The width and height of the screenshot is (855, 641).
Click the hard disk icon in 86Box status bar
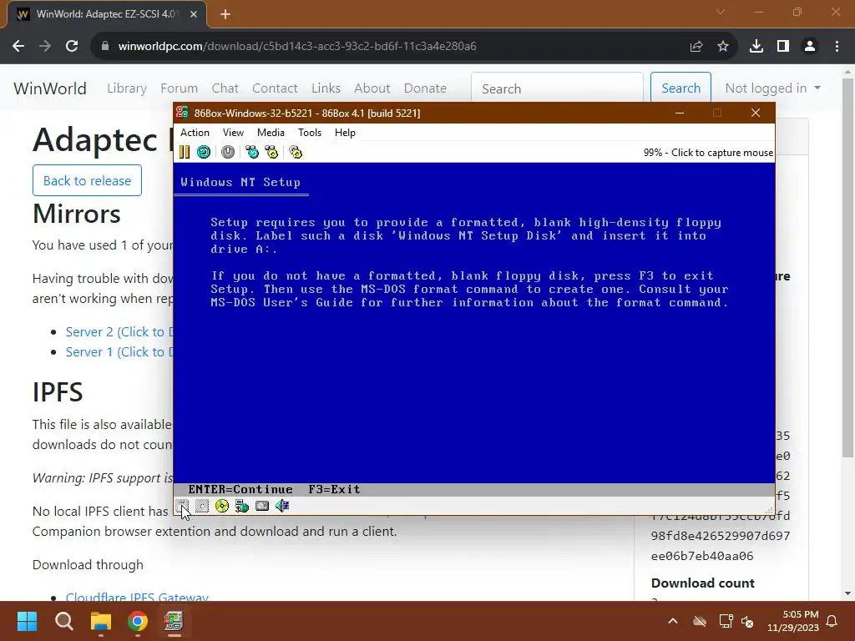[242, 506]
